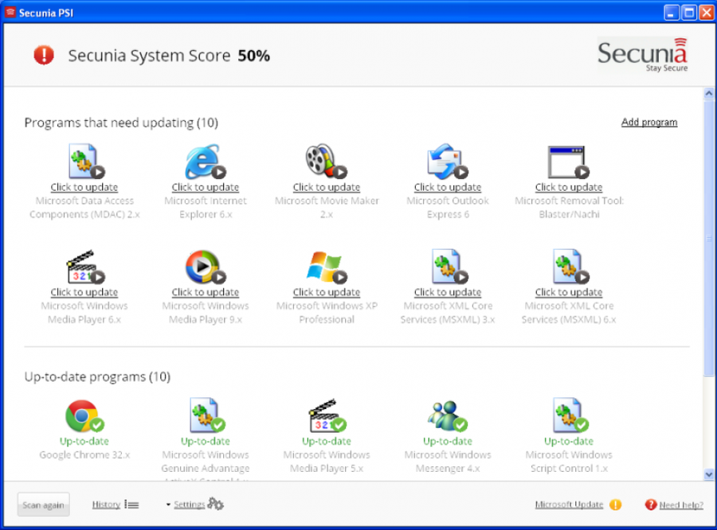This screenshot has height=530, width=717.
Task: Click the Windows Messenger 4.x icon
Action: click(x=448, y=415)
